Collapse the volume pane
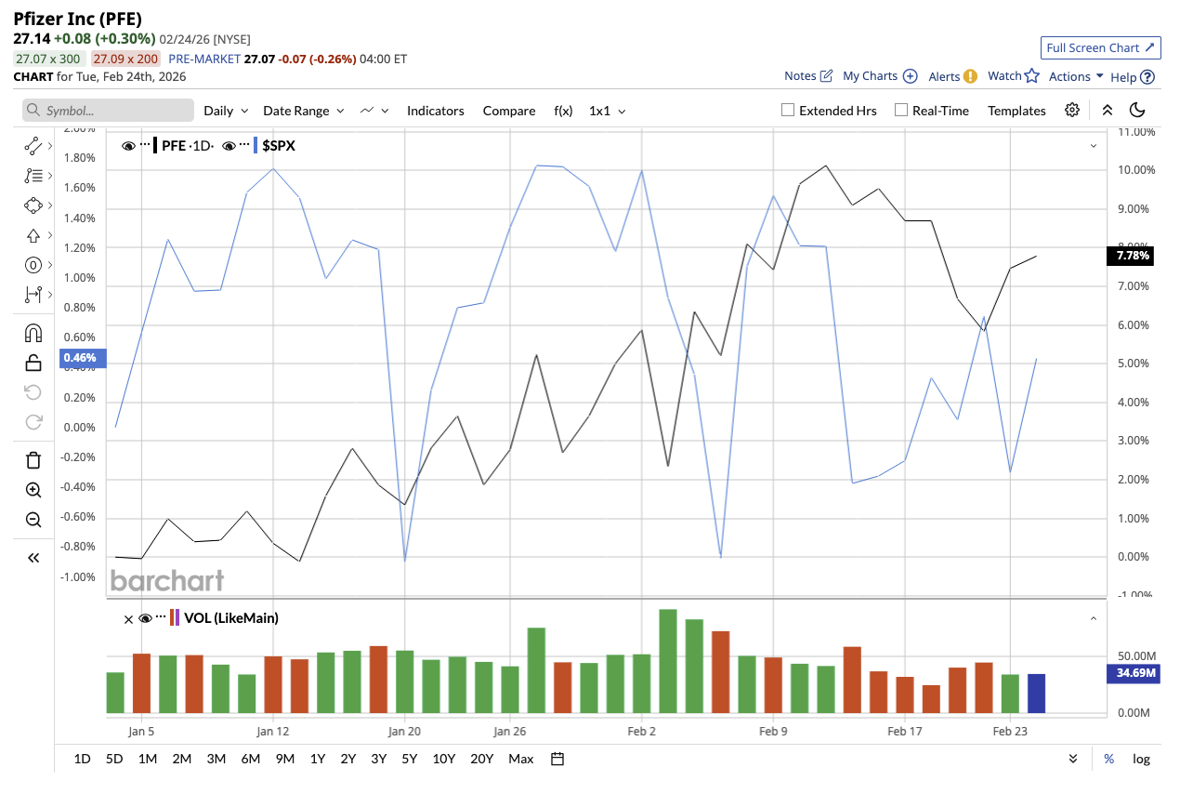The height and width of the screenshot is (807, 1193). pos(1093,618)
